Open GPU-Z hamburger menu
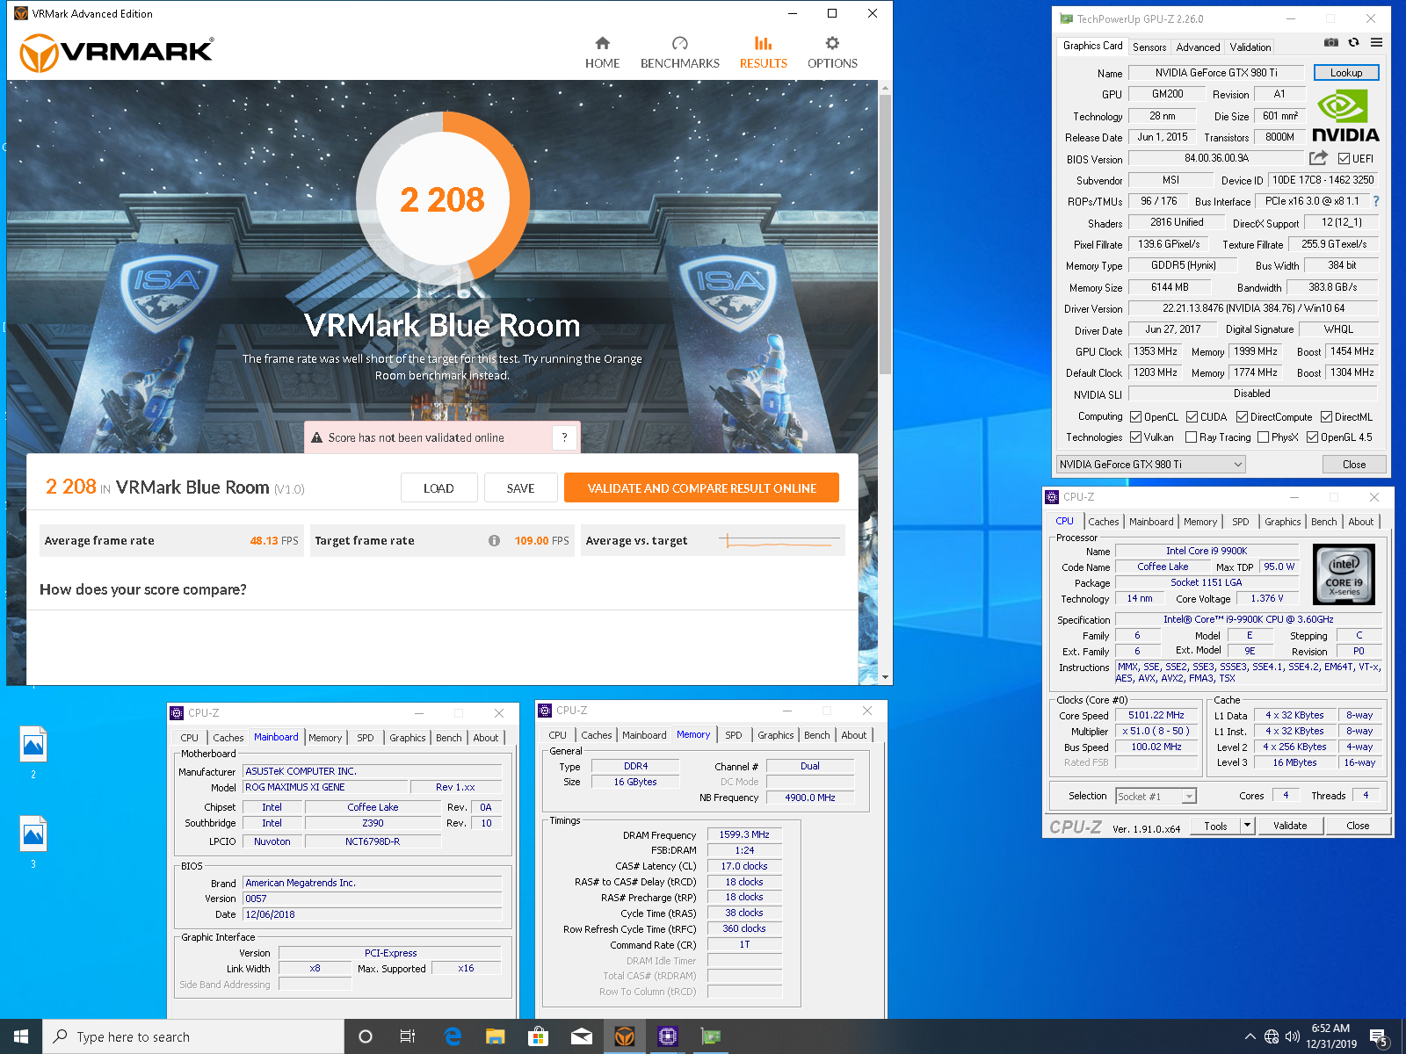Screen dimensions: 1406x1054 (1376, 42)
